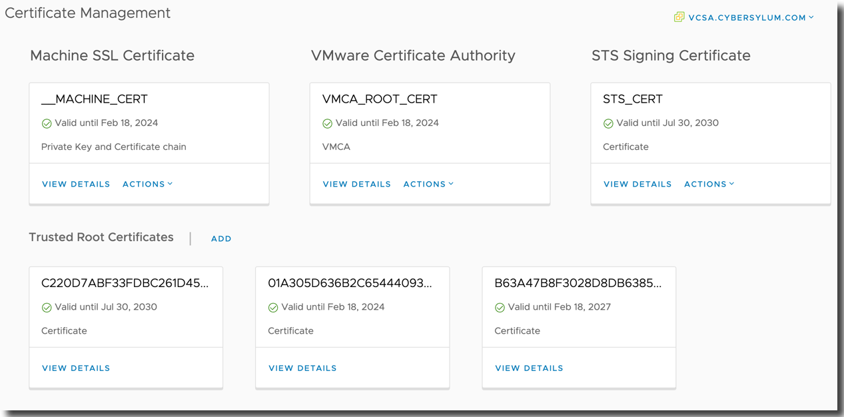The image size is (844, 417).
Task: Click the 01A305D636B2C65444093... certificate name
Action: (350, 283)
